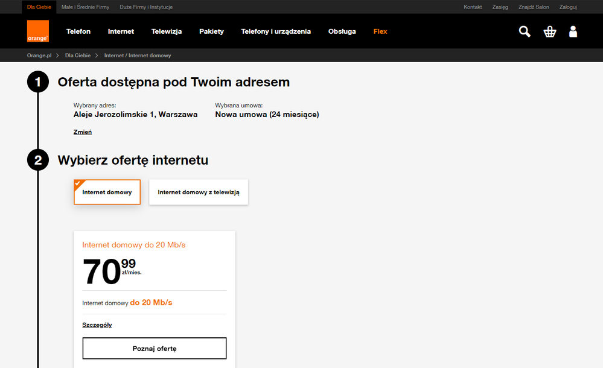This screenshot has width=603, height=368.
Task: Select the Internet domowy offer option
Action: click(107, 192)
